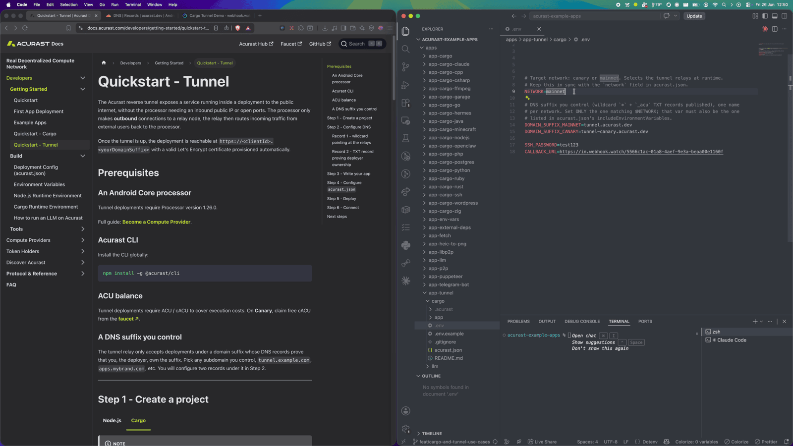Toggle the secondary sidebar layout icon
The height and width of the screenshot is (446, 793).
[x=784, y=16]
